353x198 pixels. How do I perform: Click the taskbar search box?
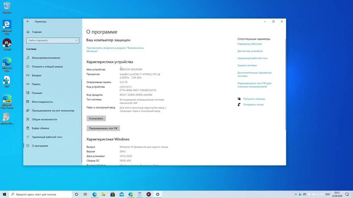pos(40,194)
